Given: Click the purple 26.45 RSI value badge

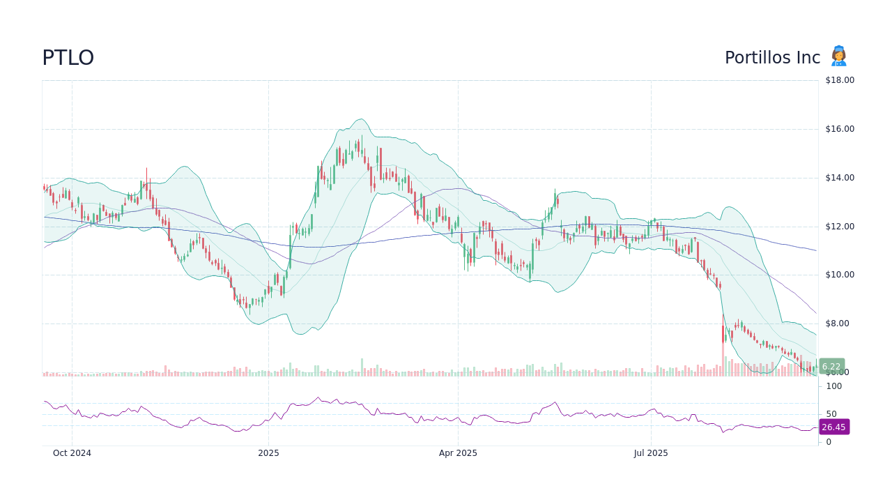Looking at the screenshot, I should pyautogui.click(x=833, y=427).
